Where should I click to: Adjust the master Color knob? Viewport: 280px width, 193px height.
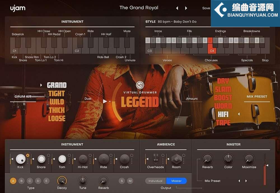coord(228,159)
